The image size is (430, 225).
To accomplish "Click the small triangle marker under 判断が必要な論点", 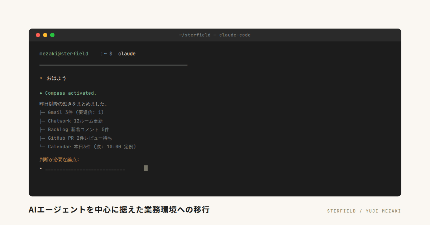I will tap(41, 168).
